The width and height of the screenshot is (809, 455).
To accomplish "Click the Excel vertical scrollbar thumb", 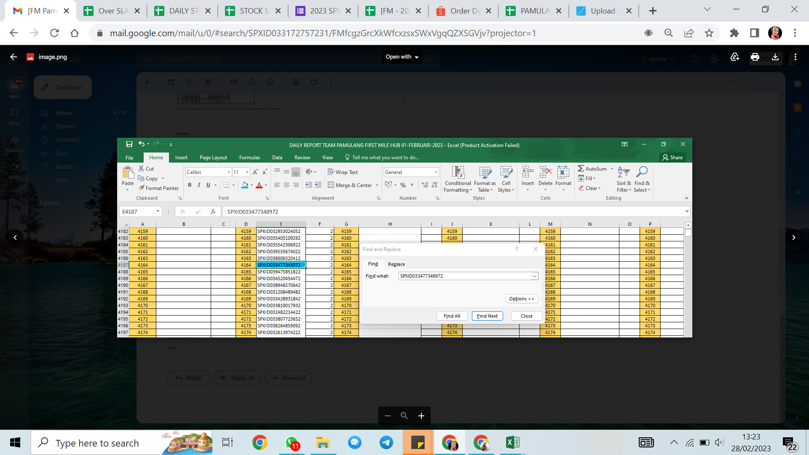I will coord(688,233).
